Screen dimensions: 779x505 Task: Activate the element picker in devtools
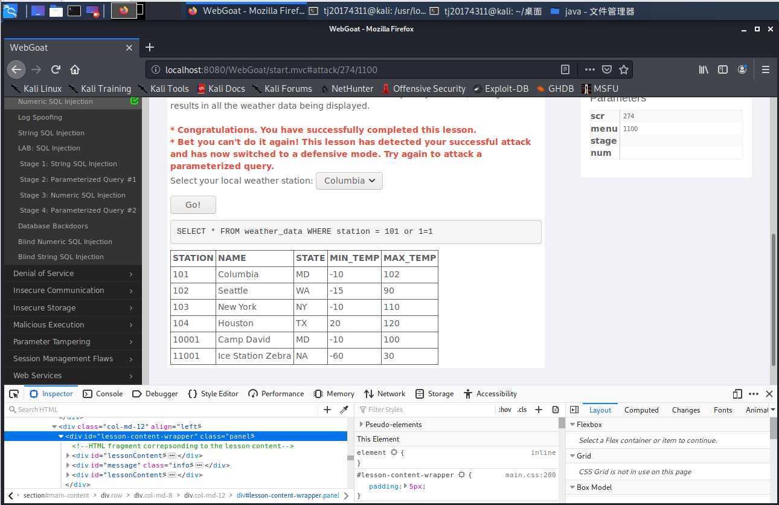point(14,394)
